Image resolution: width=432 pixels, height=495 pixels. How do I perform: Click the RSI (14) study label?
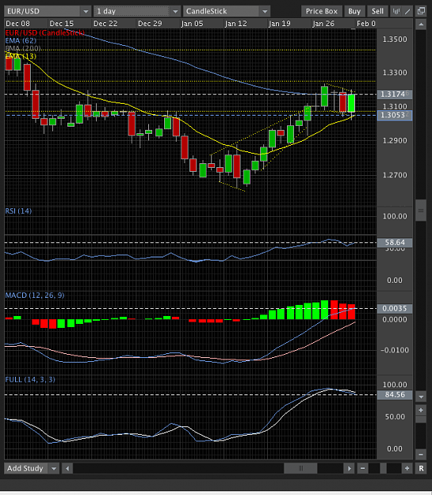18,211
